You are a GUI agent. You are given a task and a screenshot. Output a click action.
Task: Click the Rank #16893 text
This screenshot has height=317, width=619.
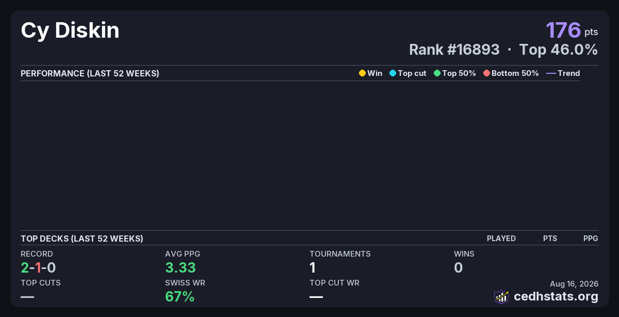click(x=454, y=50)
